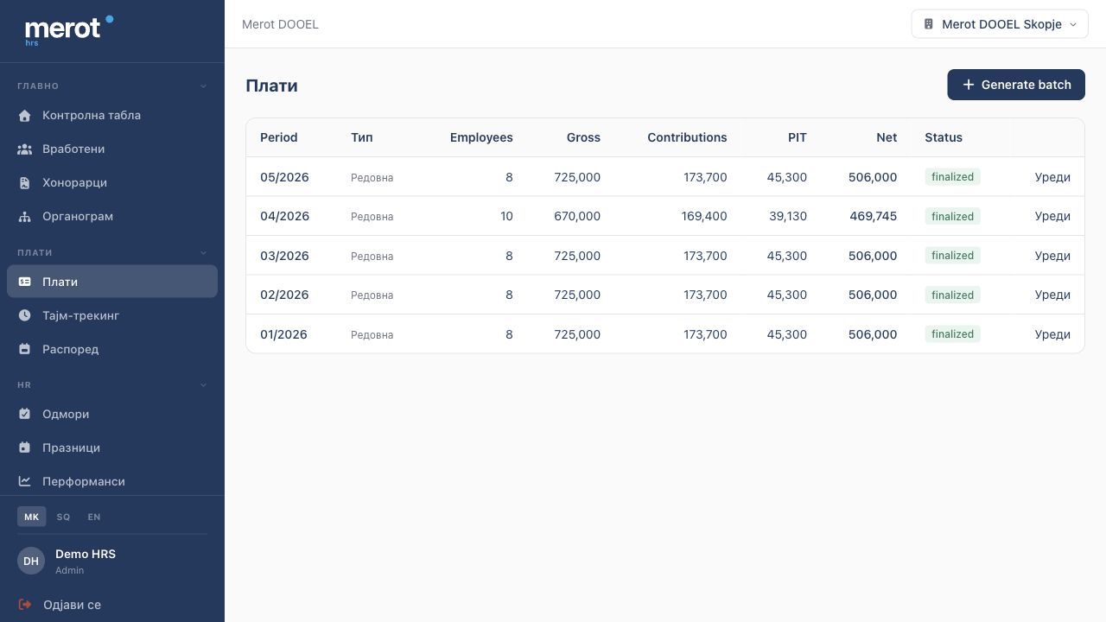Click the Тајм-трекинг clock icon

tap(25, 316)
